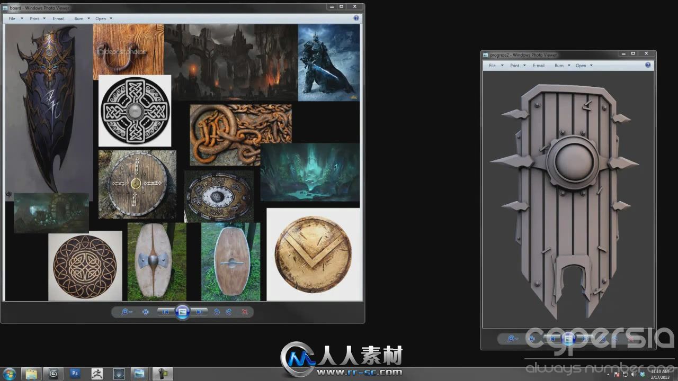Go to next image in board window

pyautogui.click(x=199, y=312)
